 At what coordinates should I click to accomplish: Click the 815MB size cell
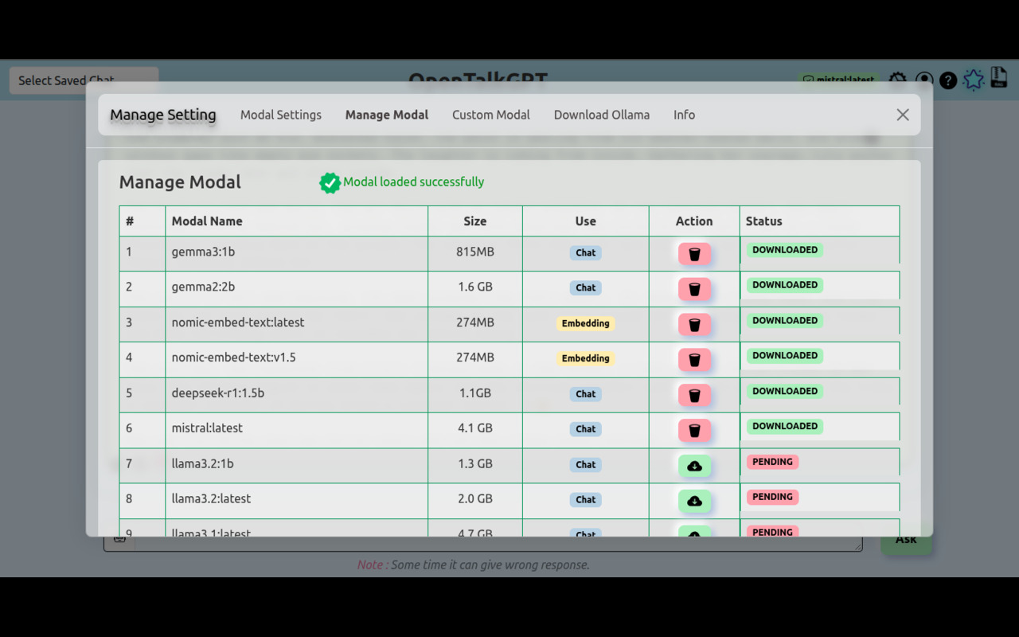coord(475,253)
